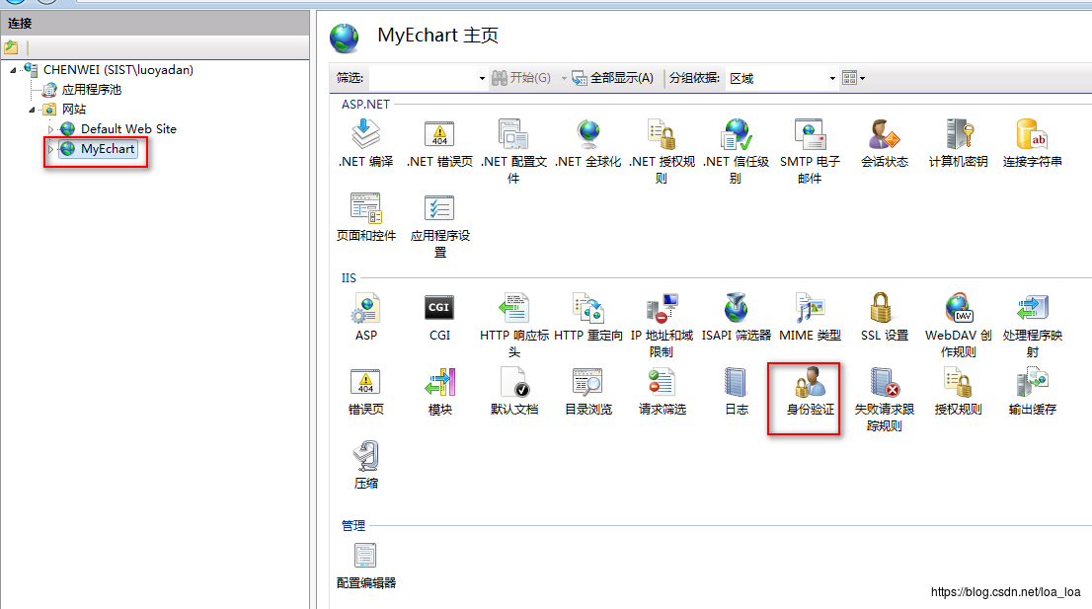Collapse the CHENWEI server node

click(13, 70)
